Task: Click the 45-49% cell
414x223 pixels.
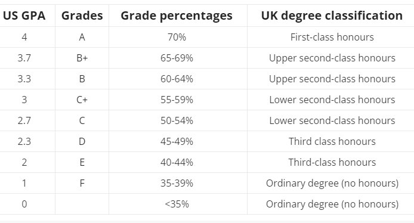Action: (x=177, y=141)
